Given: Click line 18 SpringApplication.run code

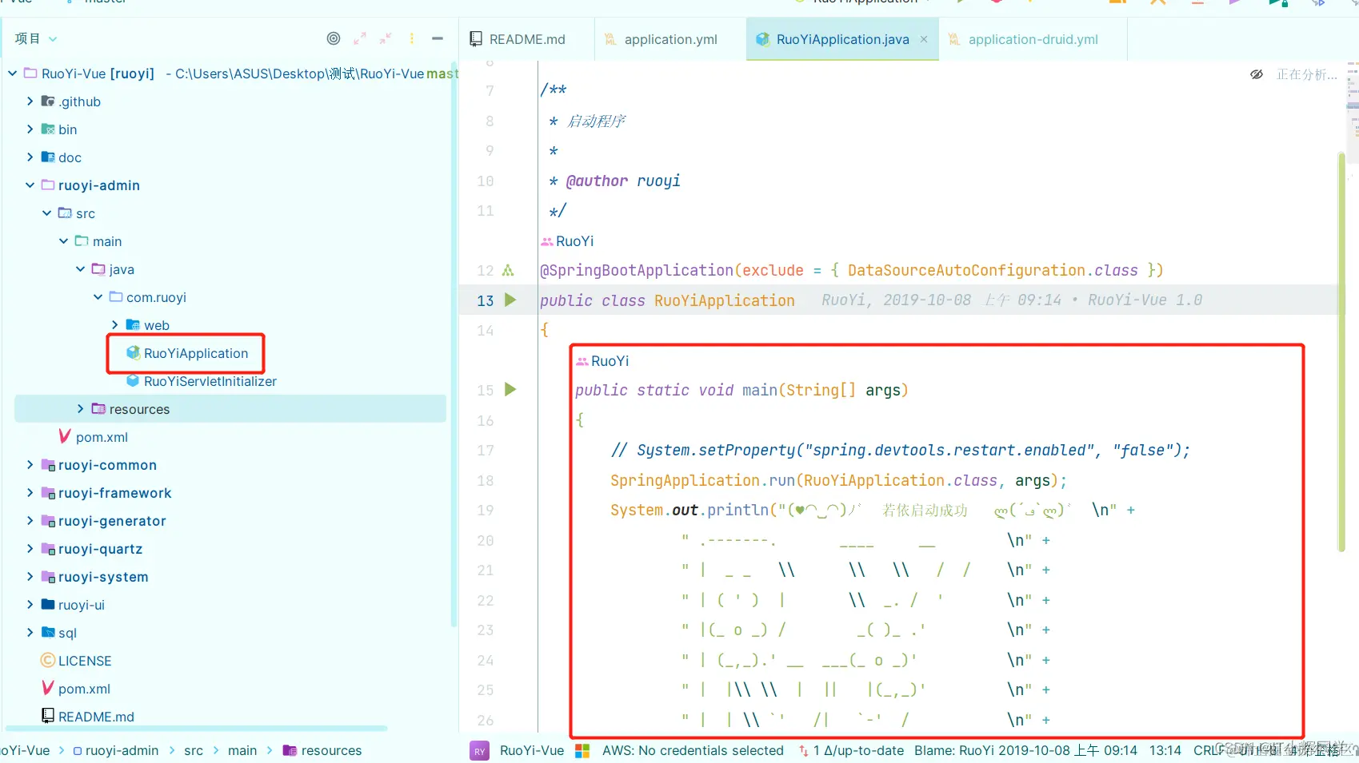Looking at the screenshot, I should click(838, 480).
